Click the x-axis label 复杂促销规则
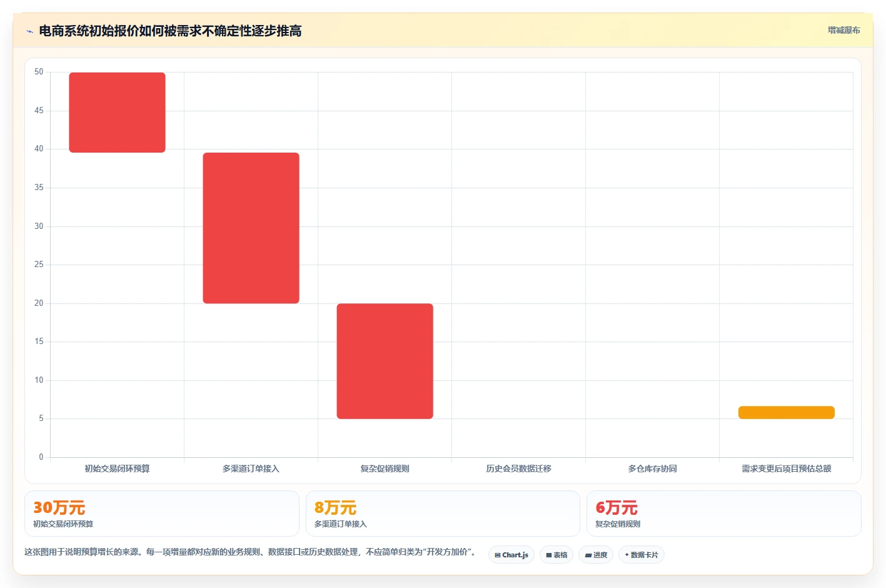886x588 pixels. pyautogui.click(x=385, y=469)
